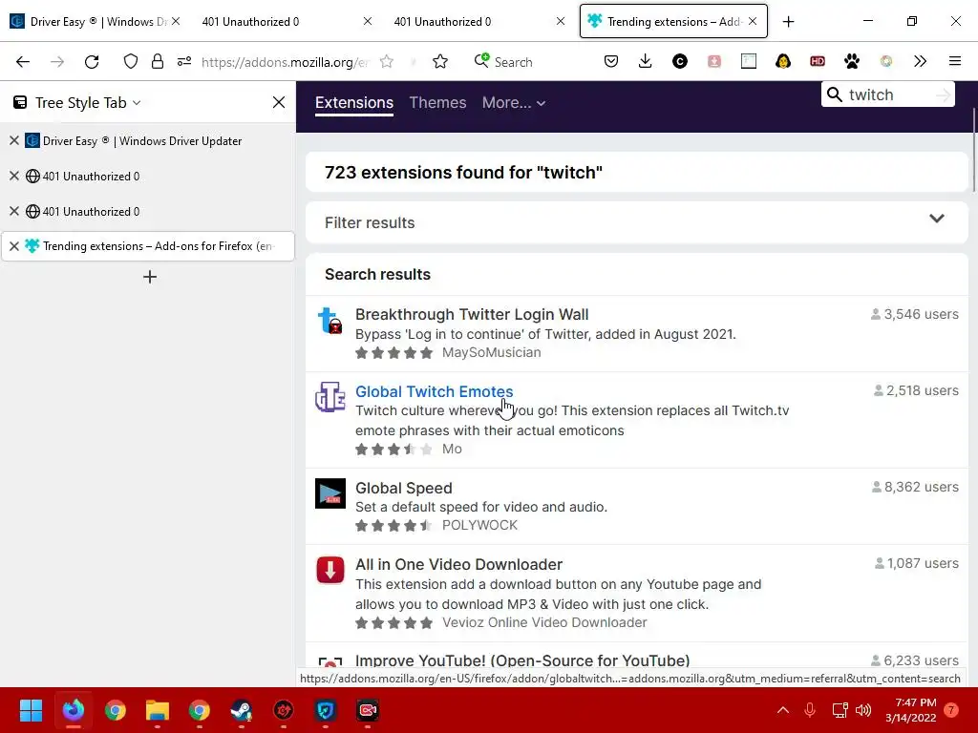Close Driver Easy tab in sidebar
Screen dimensions: 978x733
pyautogui.click(x=14, y=141)
